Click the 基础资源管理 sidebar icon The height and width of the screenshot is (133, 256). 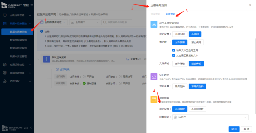coord(5,73)
